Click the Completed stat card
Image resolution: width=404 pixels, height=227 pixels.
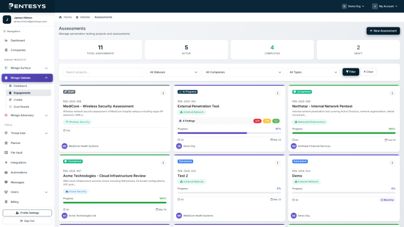click(x=272, y=50)
